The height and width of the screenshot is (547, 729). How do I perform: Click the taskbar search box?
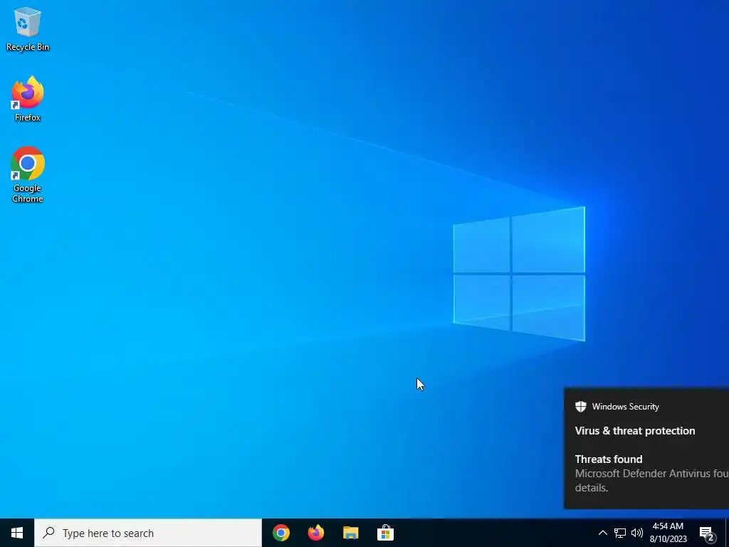148,533
